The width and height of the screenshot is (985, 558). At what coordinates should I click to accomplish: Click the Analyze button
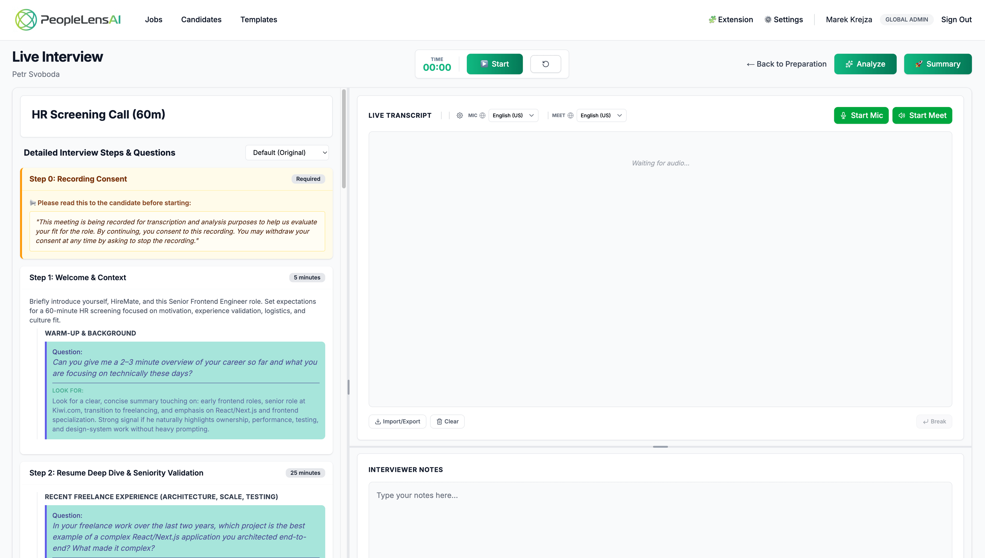pyautogui.click(x=865, y=64)
